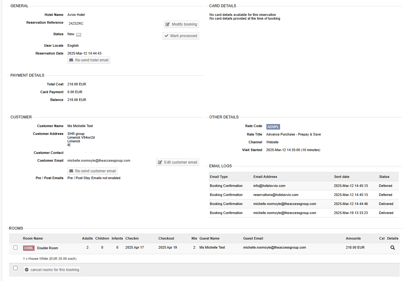
Task: Click the 218.00 EUR amount in Rooms table
Action: (355, 247)
